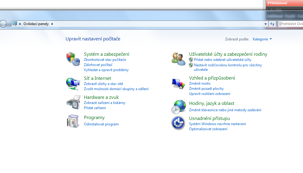
Task: Open Síť a Internet category heading
Action: click(x=97, y=78)
